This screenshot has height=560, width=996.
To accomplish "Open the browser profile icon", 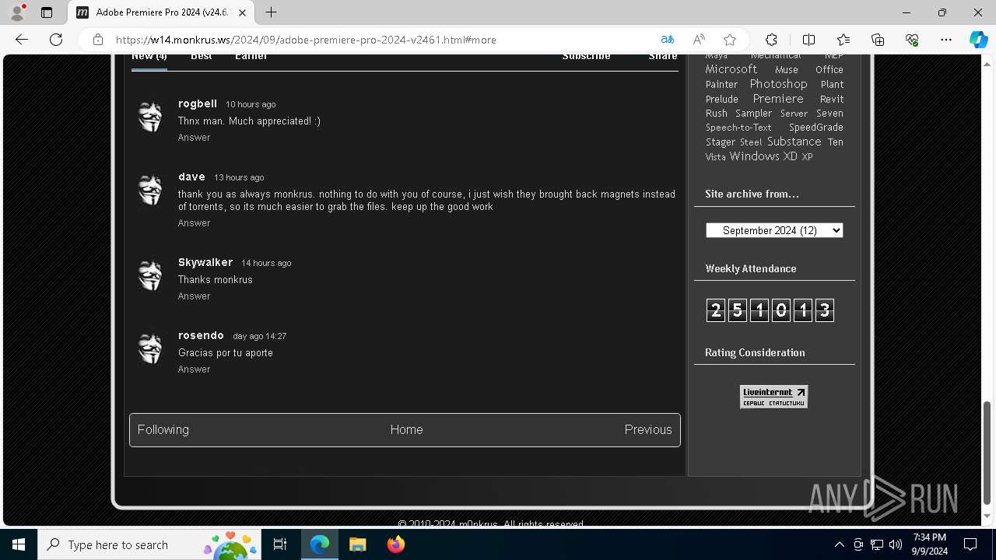I will pyautogui.click(x=17, y=12).
